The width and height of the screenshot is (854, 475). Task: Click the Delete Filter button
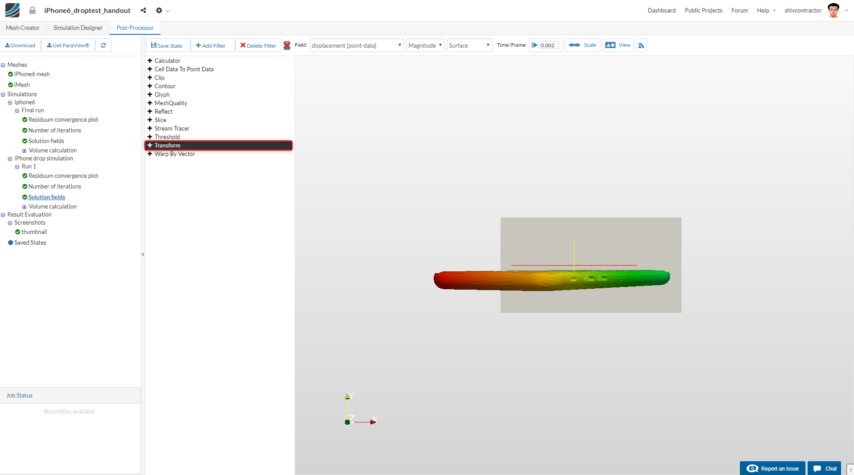(x=259, y=45)
